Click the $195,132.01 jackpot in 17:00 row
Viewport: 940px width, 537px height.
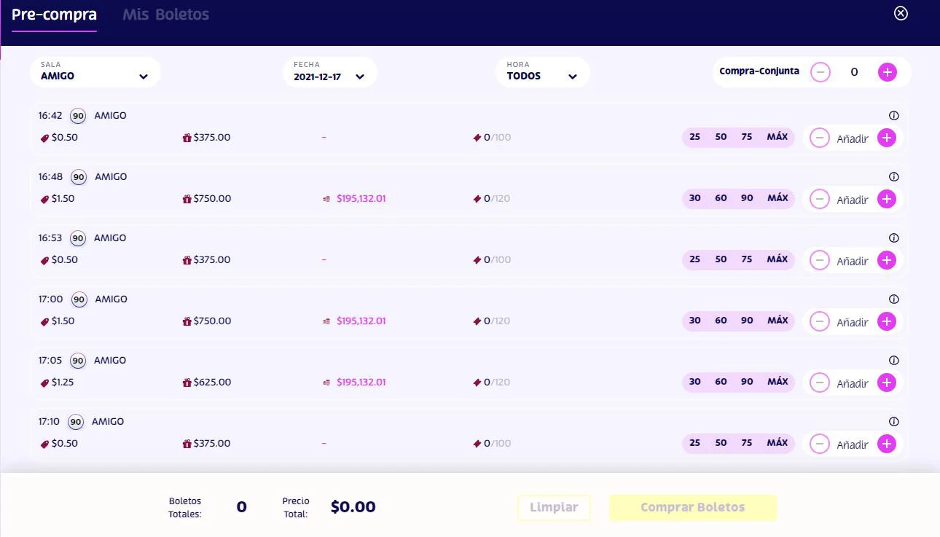point(361,321)
